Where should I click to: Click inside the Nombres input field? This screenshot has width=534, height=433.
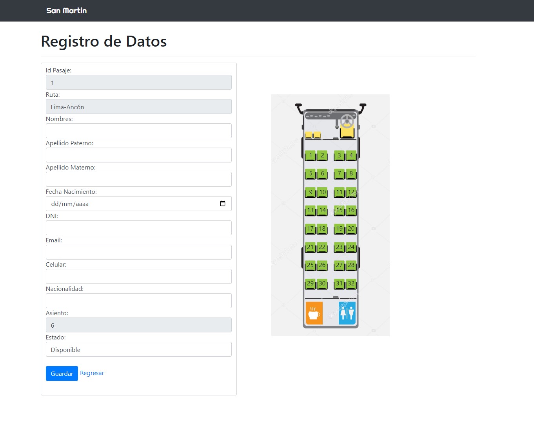tap(139, 131)
